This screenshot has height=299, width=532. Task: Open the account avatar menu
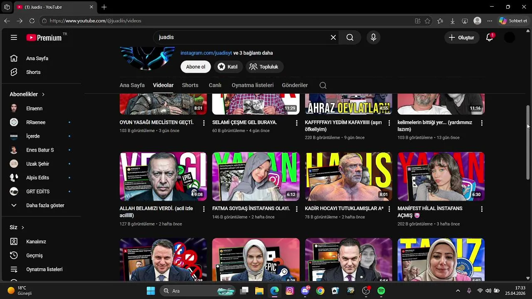510,37
